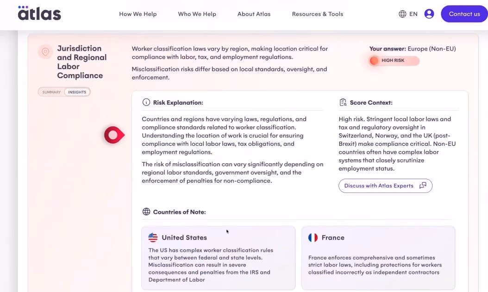Open the Resources & Tools menu
The width and height of the screenshot is (488, 292).
click(318, 14)
